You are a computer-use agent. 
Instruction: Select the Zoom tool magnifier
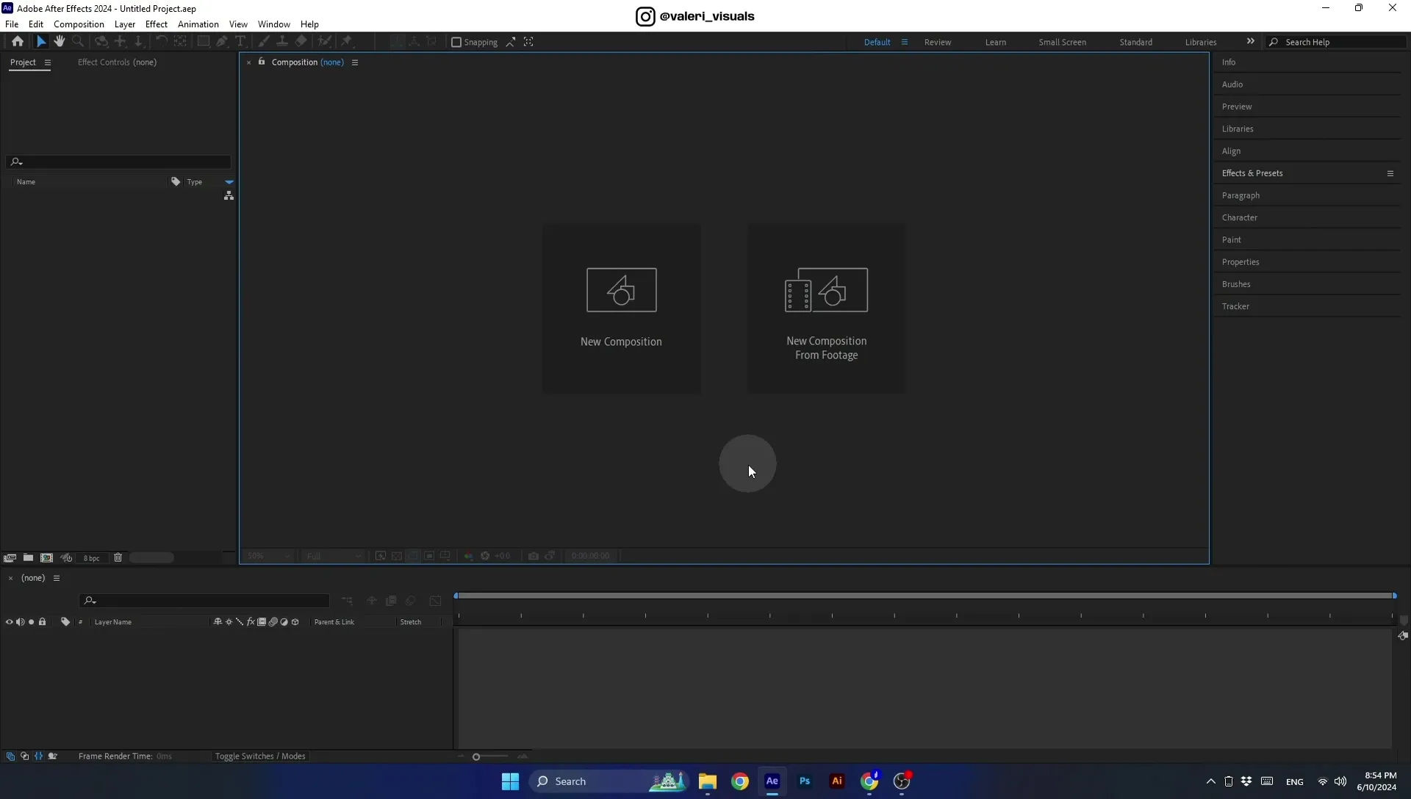(78, 42)
